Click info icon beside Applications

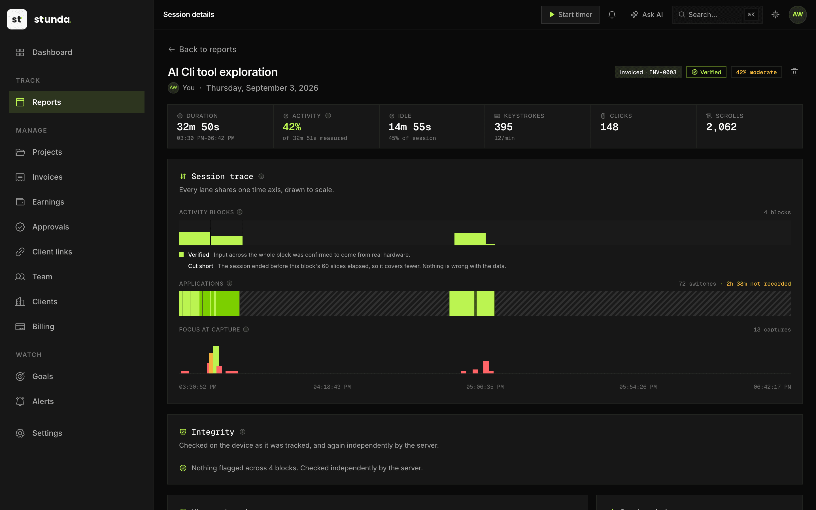pos(229,283)
